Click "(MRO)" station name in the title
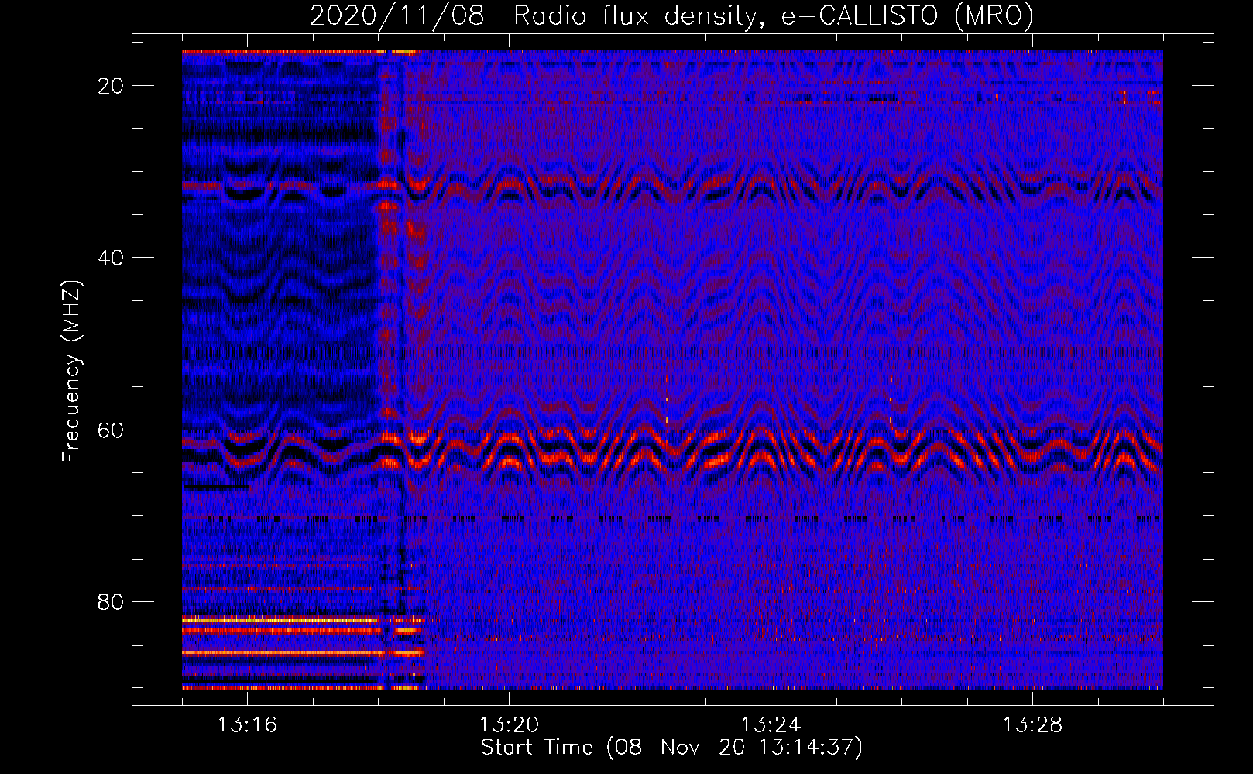 pyautogui.click(x=994, y=16)
